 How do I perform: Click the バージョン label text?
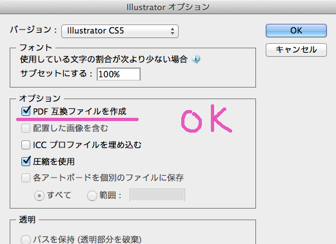[x=34, y=30]
